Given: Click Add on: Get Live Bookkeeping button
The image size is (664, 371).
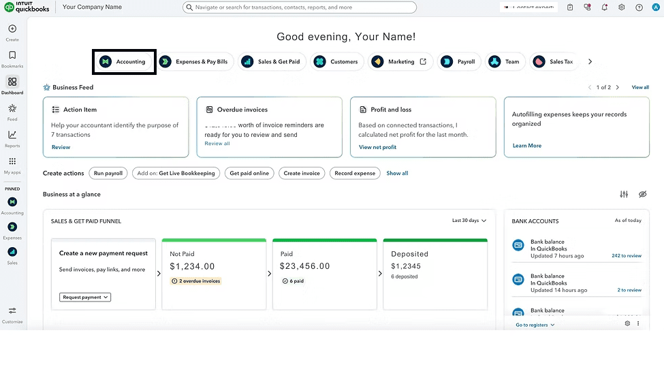Looking at the screenshot, I should [x=176, y=173].
